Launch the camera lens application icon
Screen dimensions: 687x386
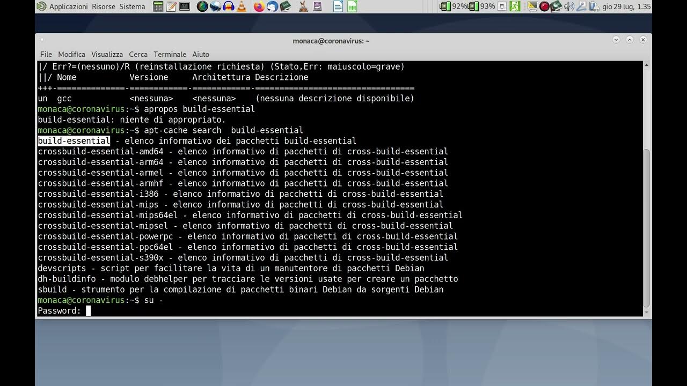[202, 6]
